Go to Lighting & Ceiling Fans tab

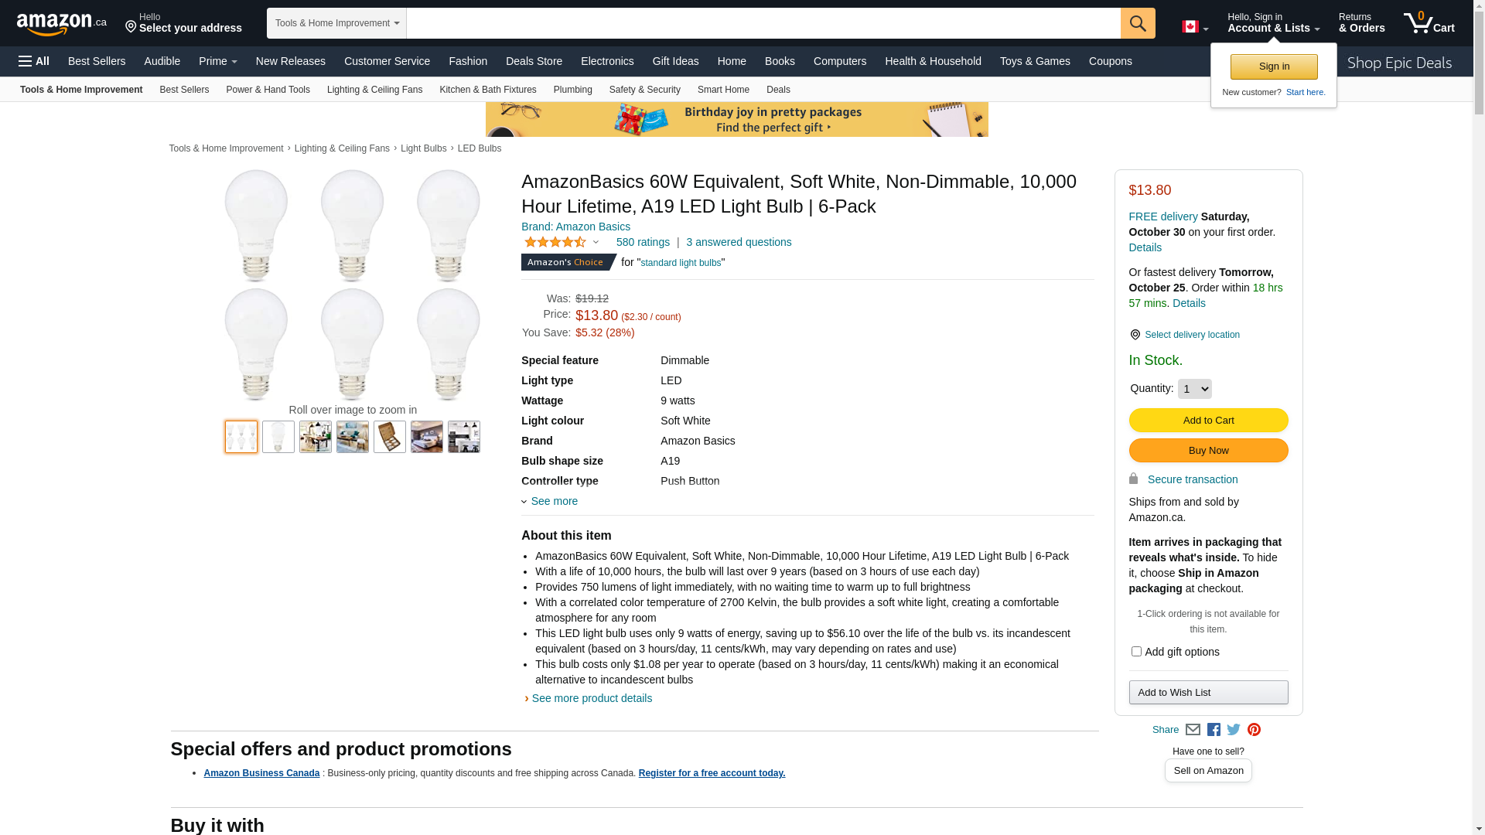coord(374,90)
